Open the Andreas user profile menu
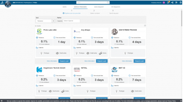 click(158, 3)
